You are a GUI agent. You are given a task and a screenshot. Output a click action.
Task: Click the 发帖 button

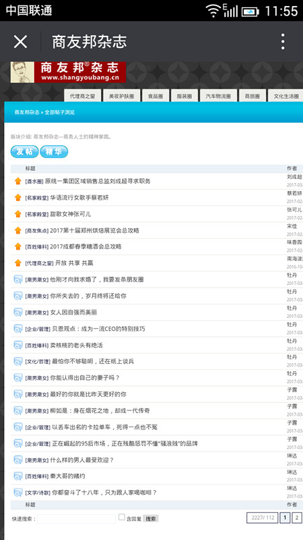pyautogui.click(x=24, y=152)
